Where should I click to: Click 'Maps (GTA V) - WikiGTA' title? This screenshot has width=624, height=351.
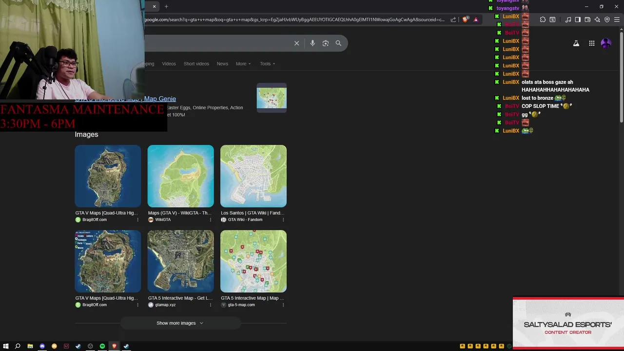point(179,213)
